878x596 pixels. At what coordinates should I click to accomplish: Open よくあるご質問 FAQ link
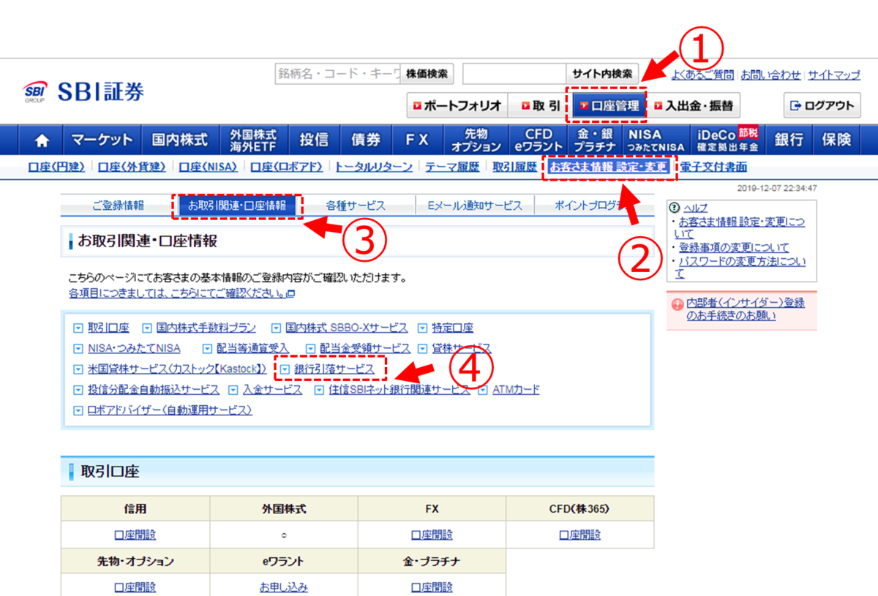coord(702,75)
